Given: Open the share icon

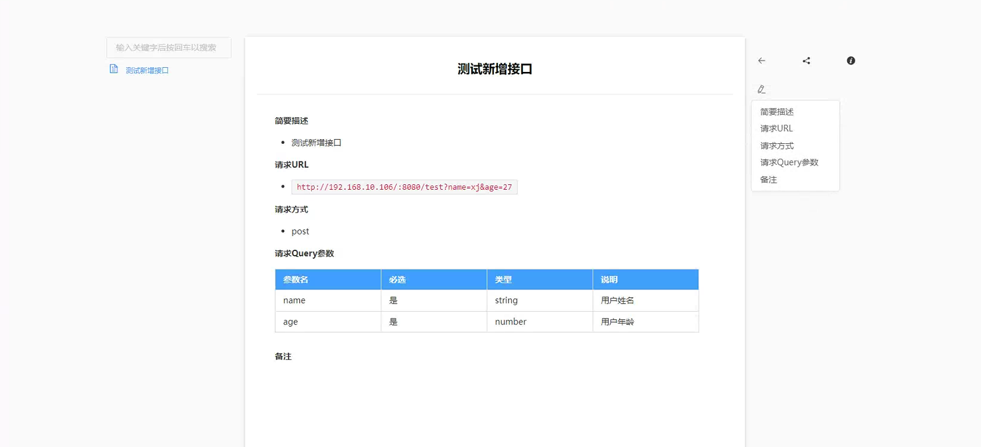Looking at the screenshot, I should coord(806,61).
